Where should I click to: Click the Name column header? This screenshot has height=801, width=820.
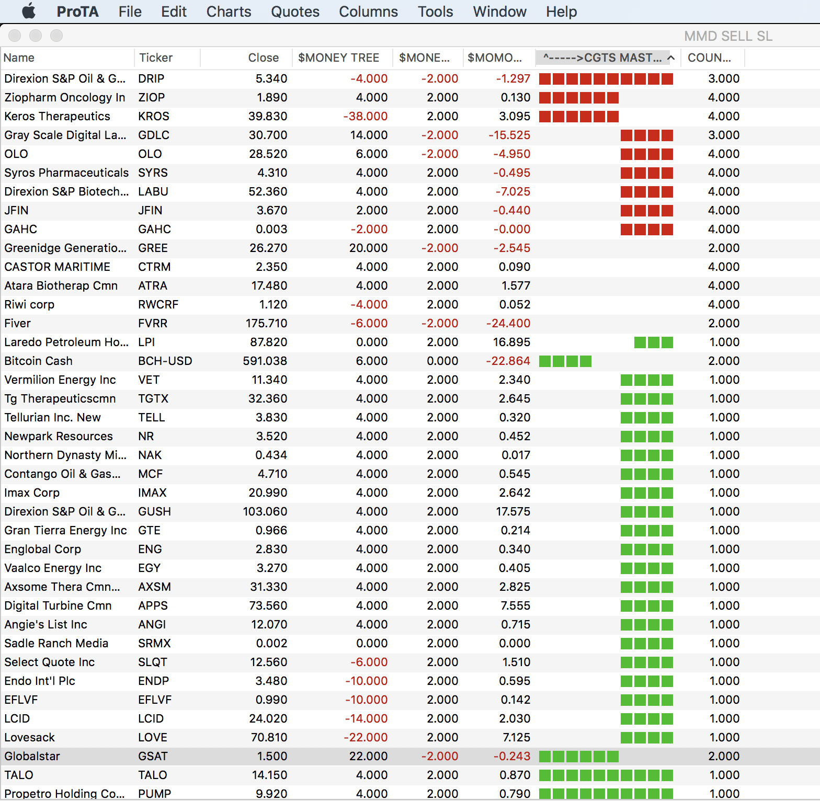(19, 58)
